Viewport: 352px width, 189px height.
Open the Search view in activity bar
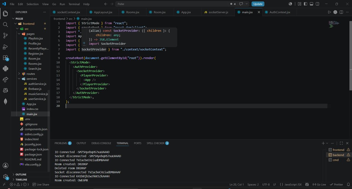(x=5, y=25)
